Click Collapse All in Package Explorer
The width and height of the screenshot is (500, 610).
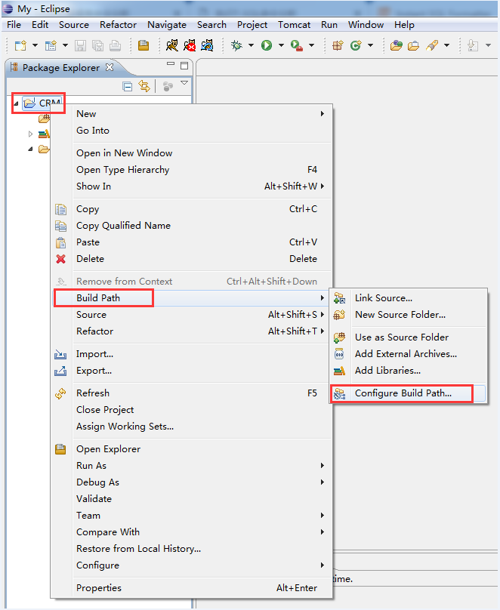127,86
